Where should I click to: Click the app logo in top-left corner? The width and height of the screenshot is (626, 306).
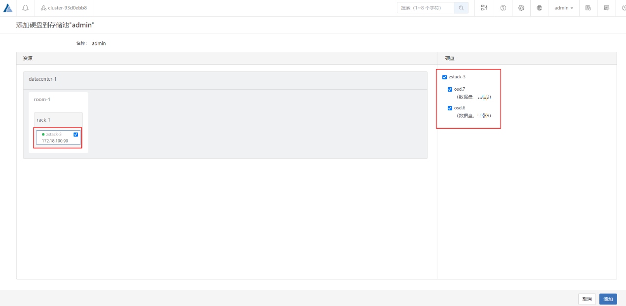pos(8,8)
